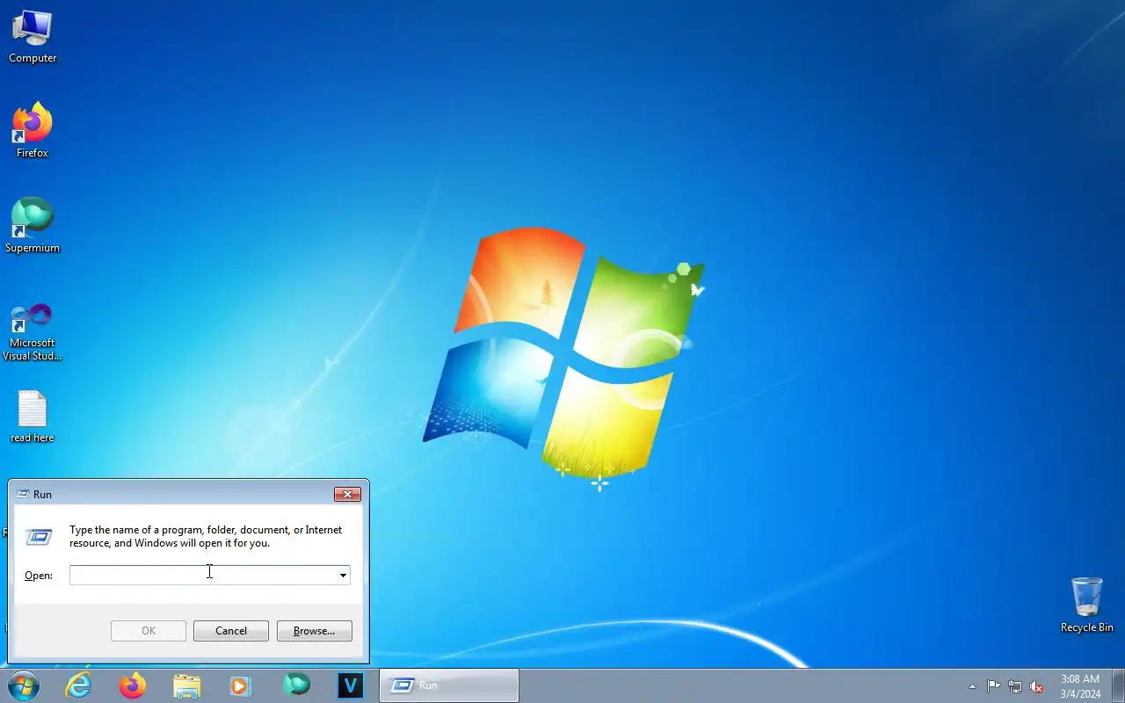Close the Run dialog window

(348, 494)
